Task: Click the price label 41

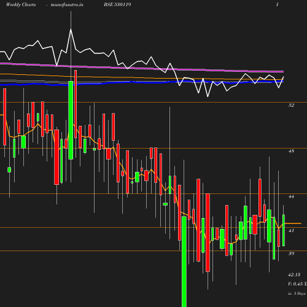Action: [x=291, y=230]
